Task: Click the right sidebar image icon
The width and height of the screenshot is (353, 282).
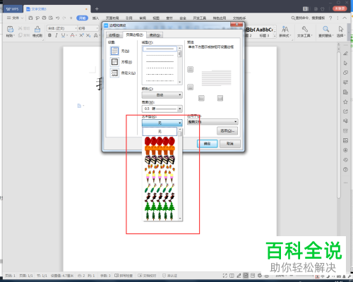Action: pos(345,140)
